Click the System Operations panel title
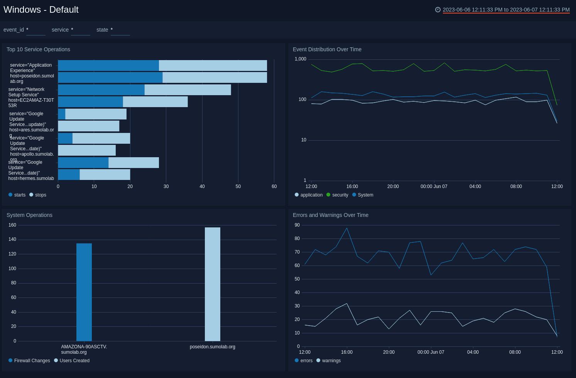Screen dimensions: 576x378 29,215
